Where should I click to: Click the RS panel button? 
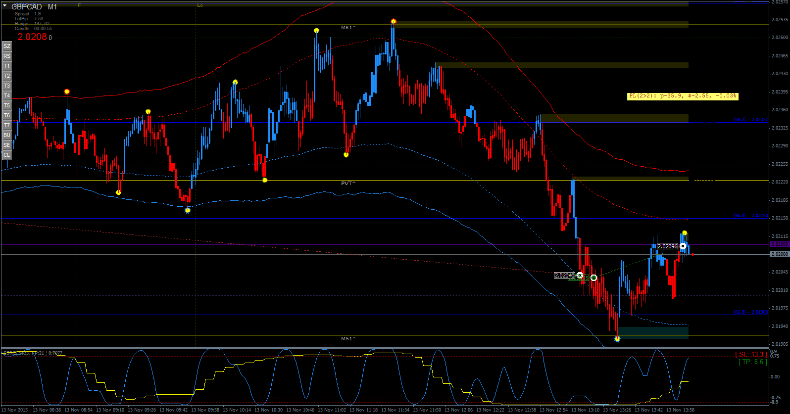7,56
